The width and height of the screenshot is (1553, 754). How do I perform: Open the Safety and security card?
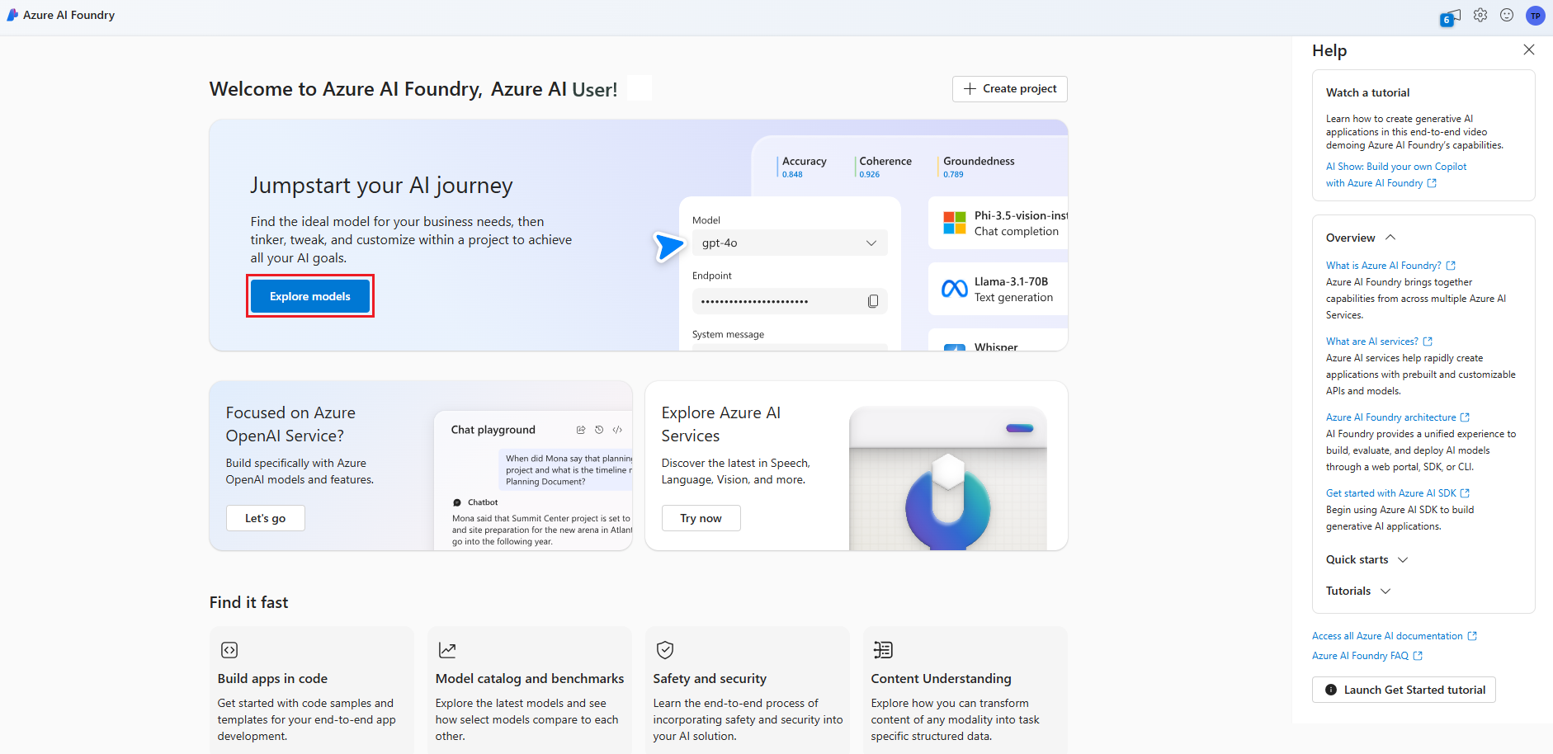748,690
